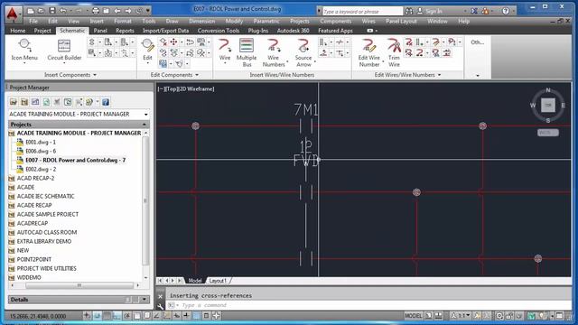Click Save in quick access toolbar
Screen dimensions: 578x325
(x=52, y=11)
